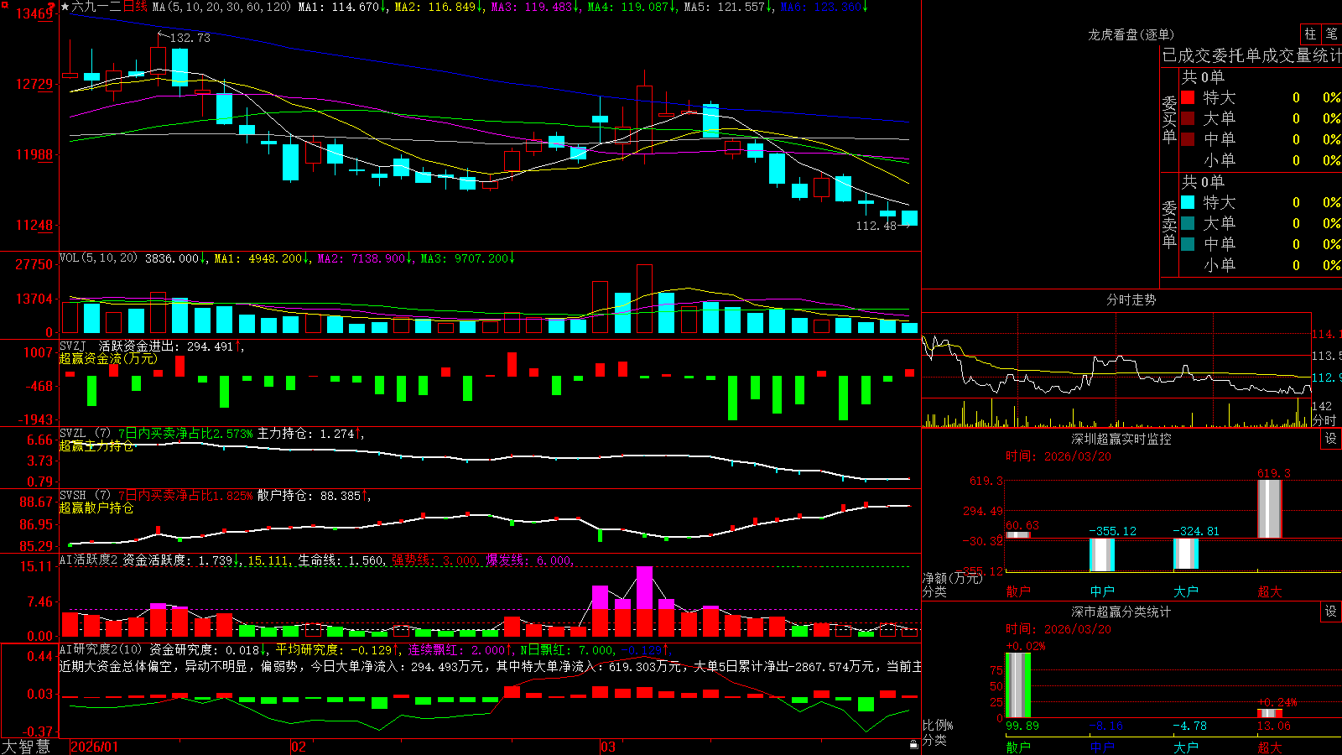Image resolution: width=1342 pixels, height=755 pixels.
Task: Select the 日线 period label
Action: pyautogui.click(x=135, y=7)
